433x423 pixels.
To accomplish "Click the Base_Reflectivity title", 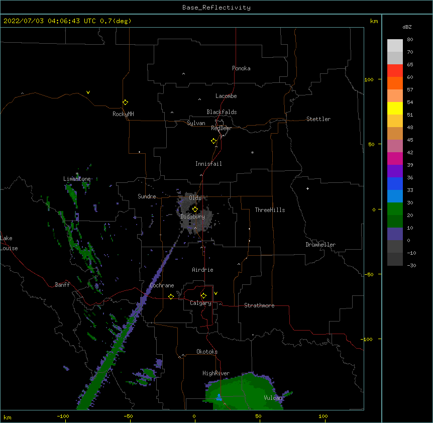I will (x=216, y=8).
